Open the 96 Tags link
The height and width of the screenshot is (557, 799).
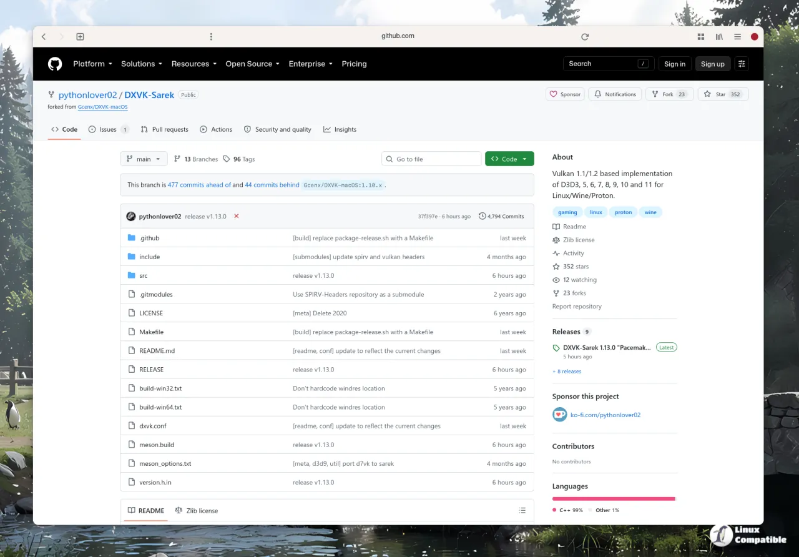pyautogui.click(x=239, y=159)
